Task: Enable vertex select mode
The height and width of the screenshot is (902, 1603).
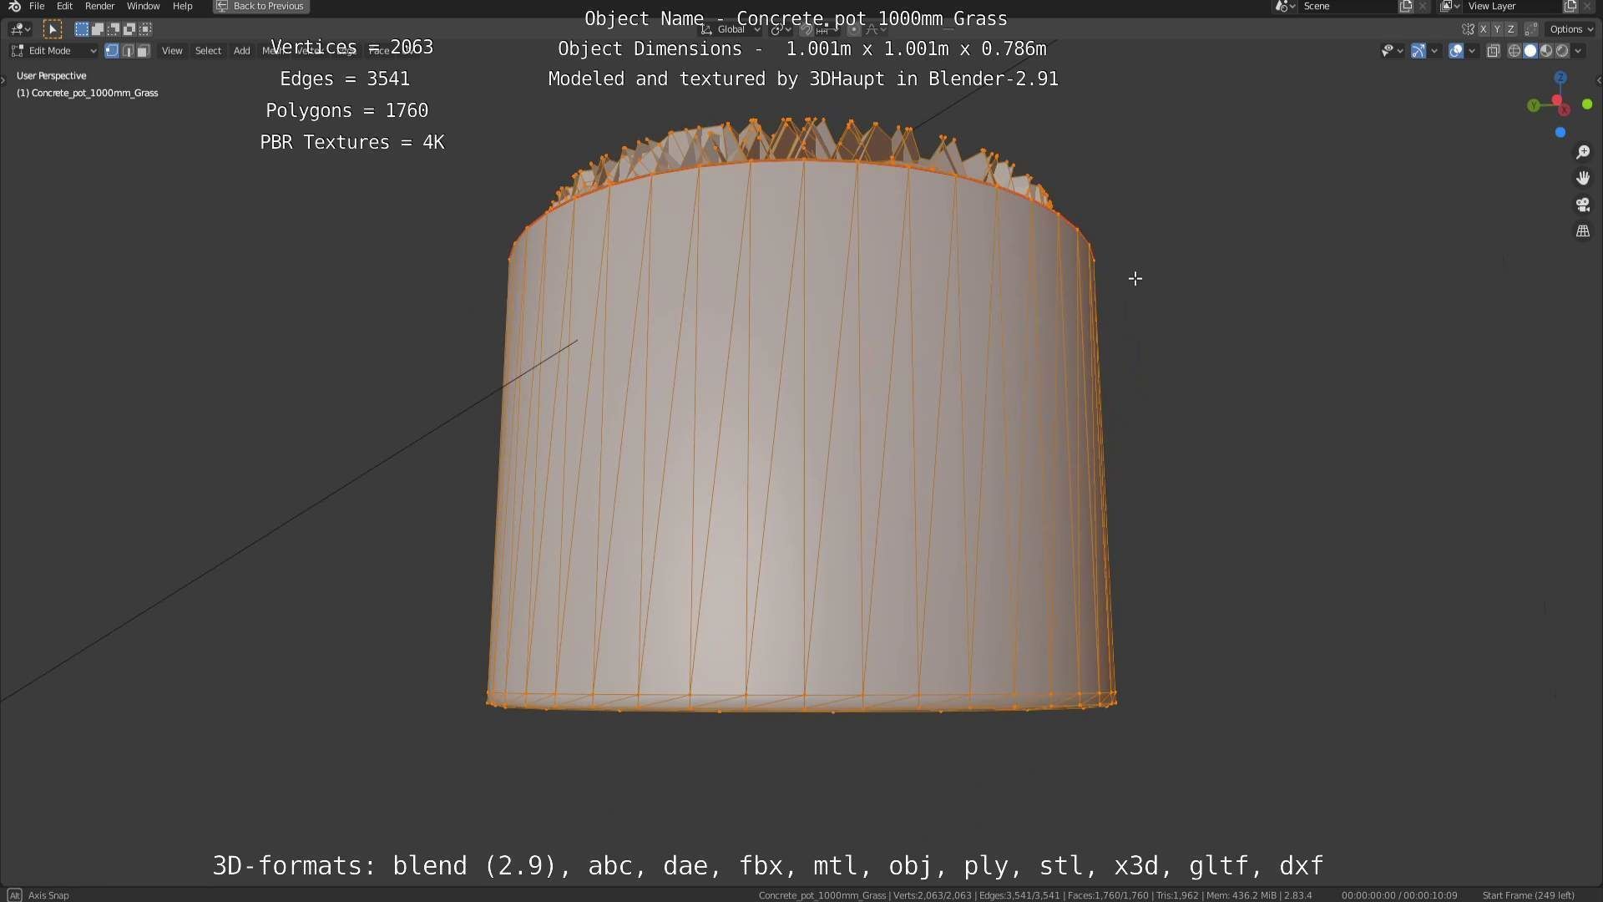Action: coord(112,51)
